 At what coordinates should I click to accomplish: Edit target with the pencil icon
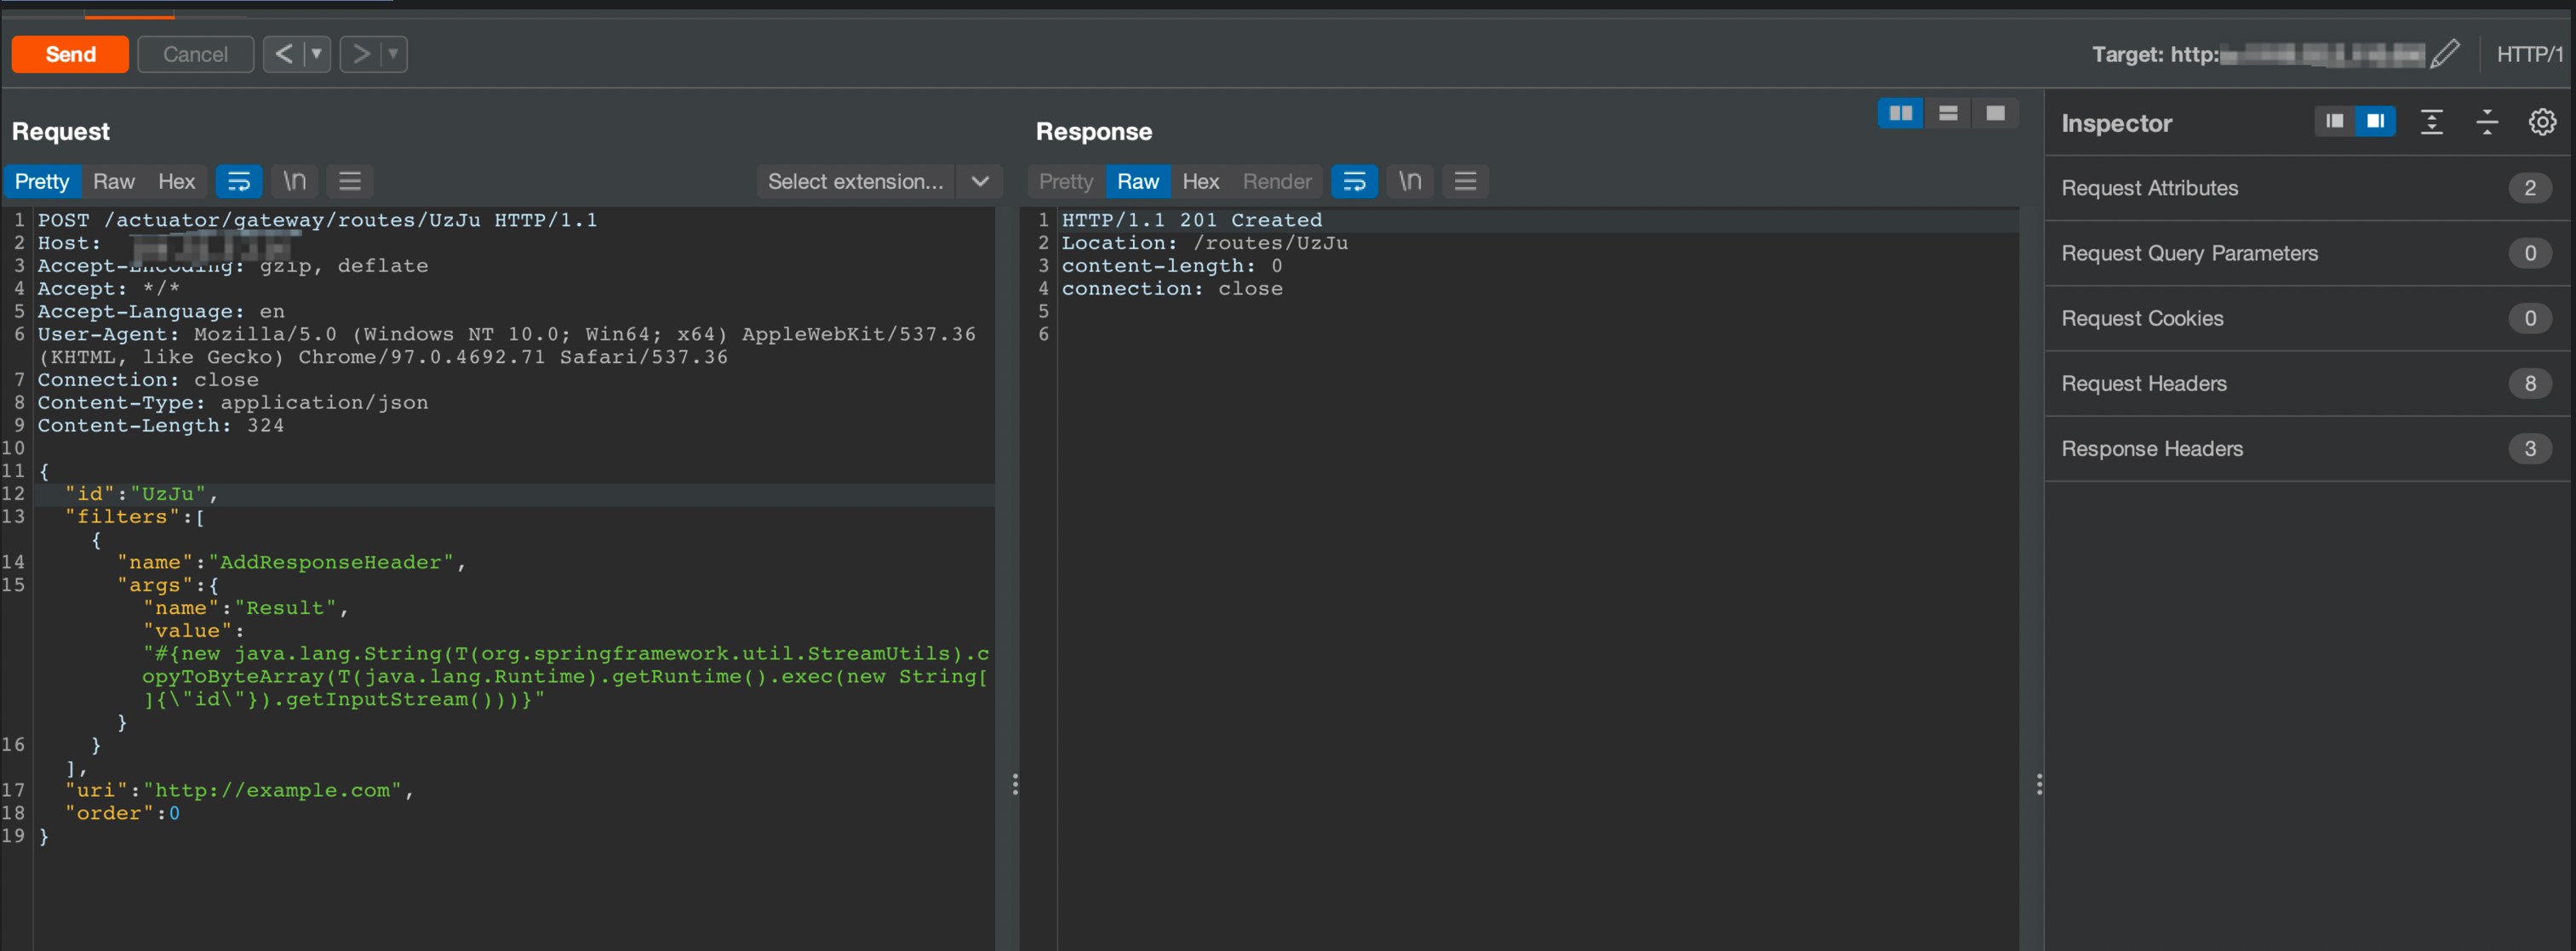click(2445, 54)
